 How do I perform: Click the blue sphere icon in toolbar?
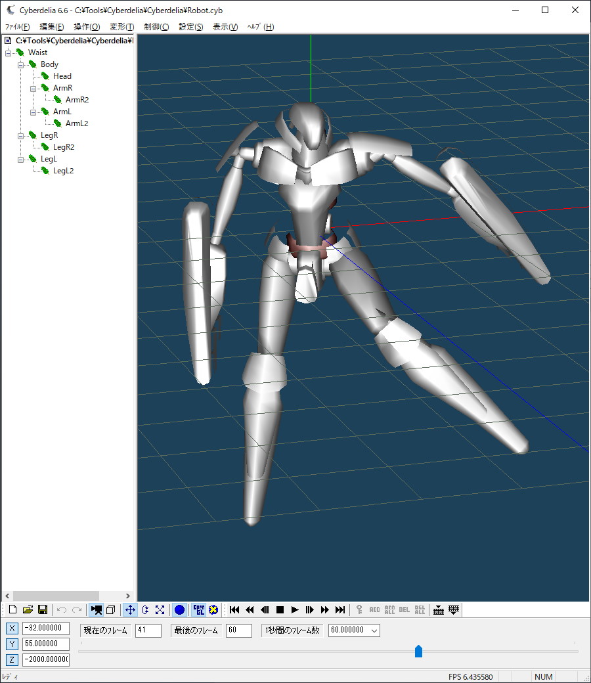click(179, 610)
